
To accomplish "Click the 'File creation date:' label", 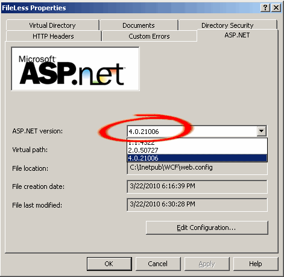I will click(x=39, y=186).
